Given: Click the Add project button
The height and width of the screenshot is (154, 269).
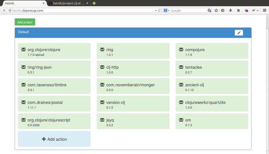Looking at the screenshot, I should click(25, 22).
